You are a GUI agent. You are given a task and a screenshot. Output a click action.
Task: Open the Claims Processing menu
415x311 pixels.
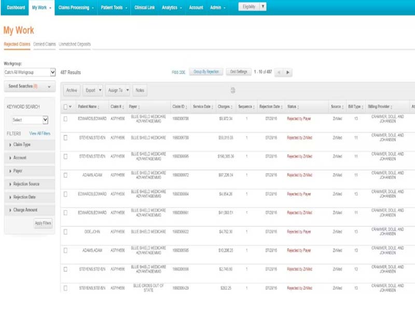76,8
